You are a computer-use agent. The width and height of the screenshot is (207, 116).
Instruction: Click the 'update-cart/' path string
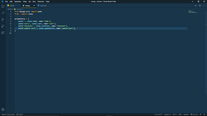pyautogui.click(x=30, y=28)
